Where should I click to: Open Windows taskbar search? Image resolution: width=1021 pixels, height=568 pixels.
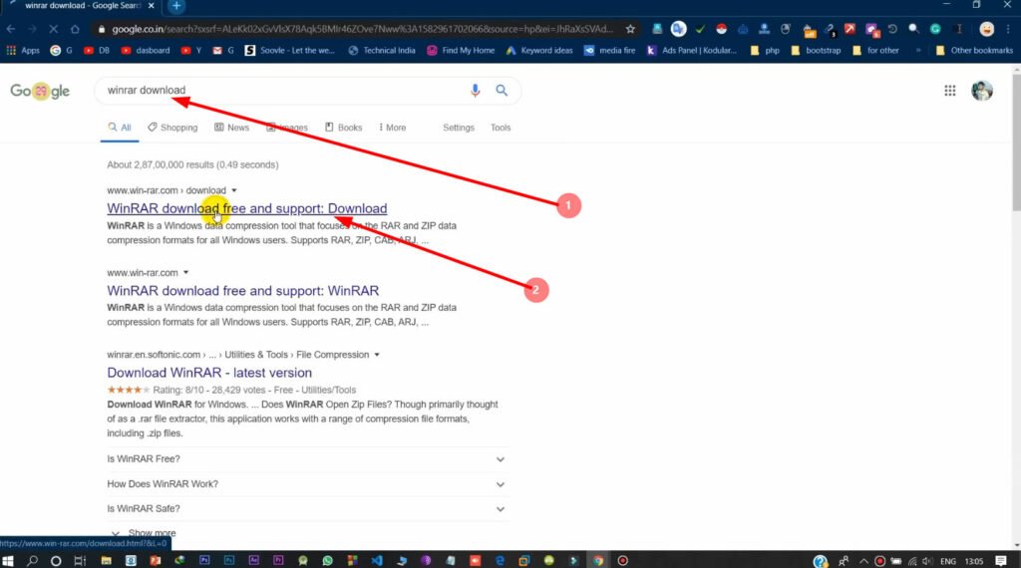(32, 561)
